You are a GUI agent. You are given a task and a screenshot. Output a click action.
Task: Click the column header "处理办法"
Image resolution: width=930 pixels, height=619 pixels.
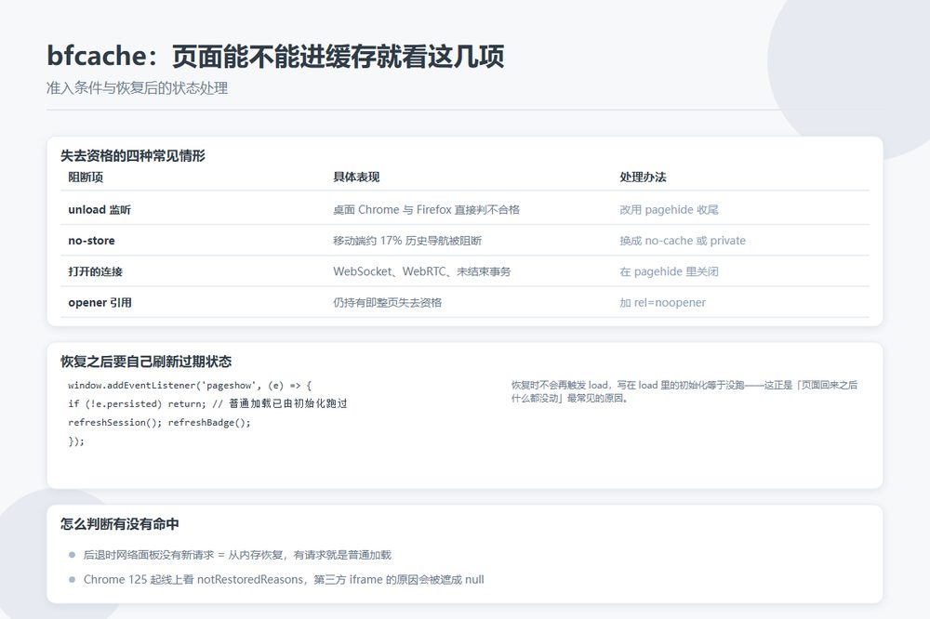tap(643, 178)
